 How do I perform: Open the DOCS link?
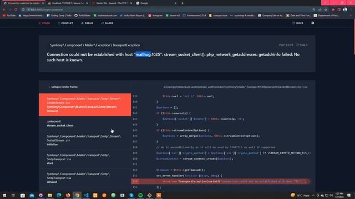click(298, 23)
